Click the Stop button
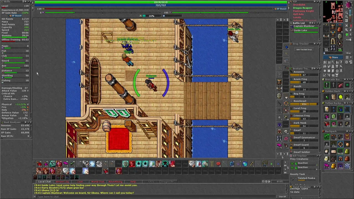This screenshot has width=354, height=199. [x=348, y=53]
